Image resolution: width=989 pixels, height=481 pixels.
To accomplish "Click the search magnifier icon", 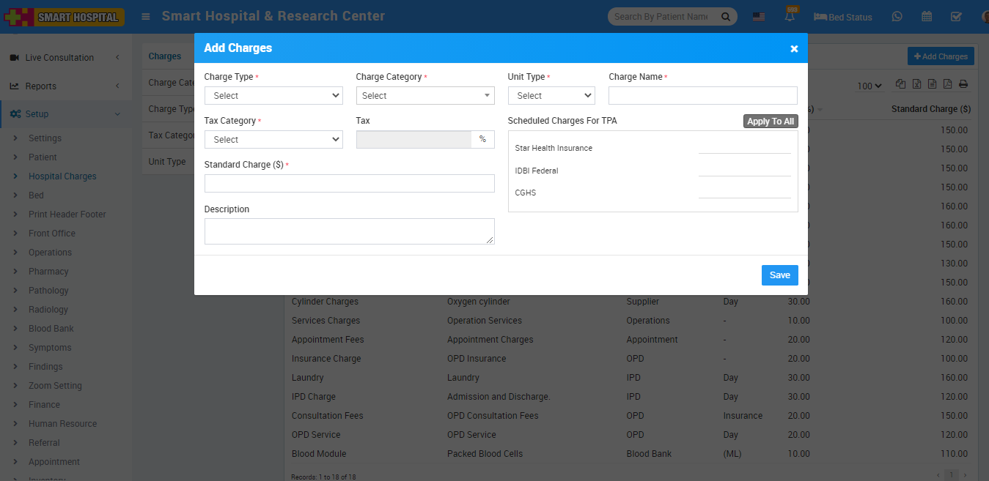I will [x=726, y=17].
